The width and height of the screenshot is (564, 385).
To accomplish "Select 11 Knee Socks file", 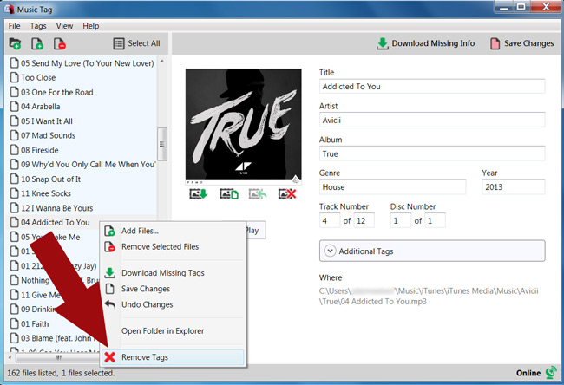I will (x=82, y=193).
